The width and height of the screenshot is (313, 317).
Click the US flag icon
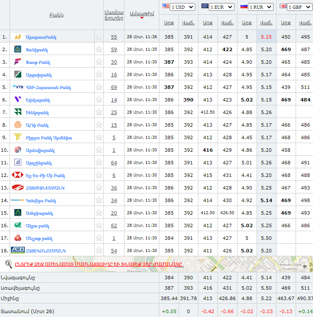(166, 6)
